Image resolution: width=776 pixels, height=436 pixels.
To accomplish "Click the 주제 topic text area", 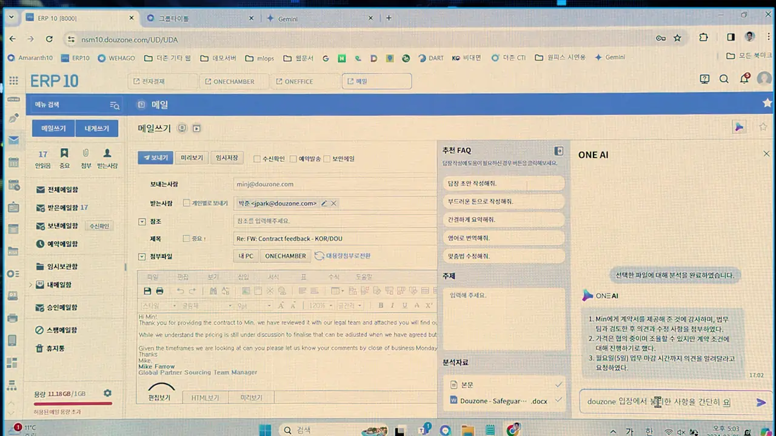I will tap(503, 319).
